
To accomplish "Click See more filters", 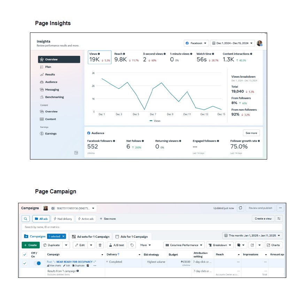I will coord(108,219).
